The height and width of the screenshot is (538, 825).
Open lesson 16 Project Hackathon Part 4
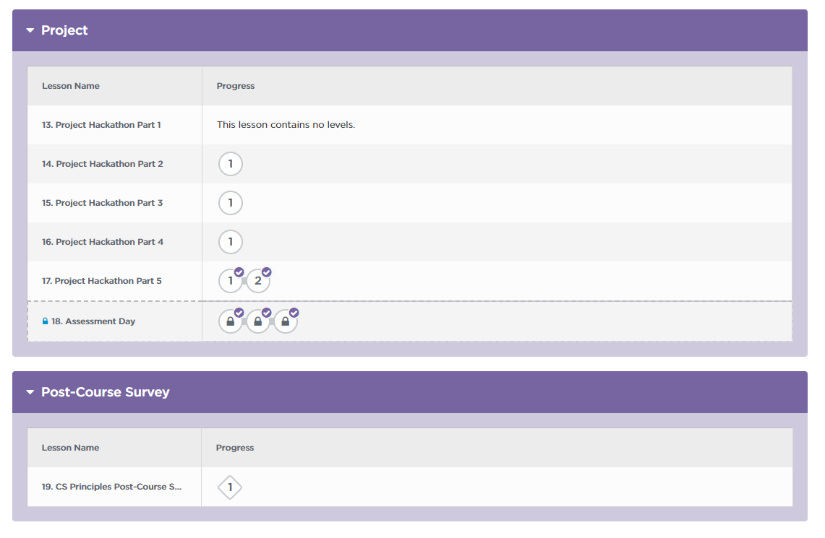[102, 242]
